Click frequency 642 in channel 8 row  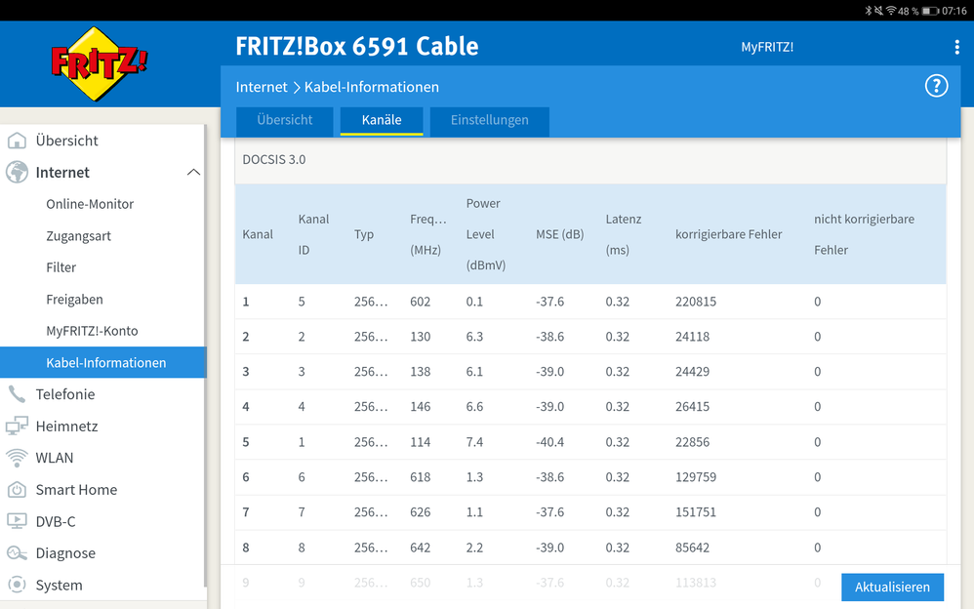point(420,548)
